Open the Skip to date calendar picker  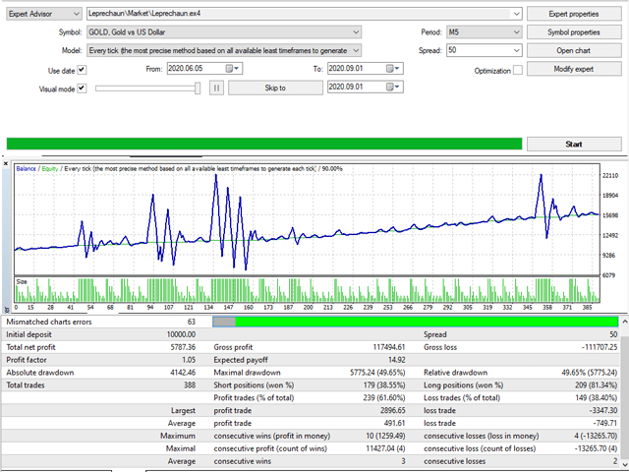(392, 88)
